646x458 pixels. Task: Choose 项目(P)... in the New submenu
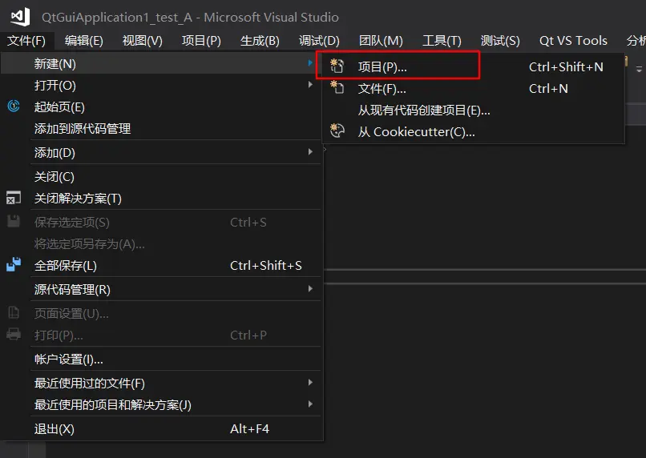[x=473, y=66]
